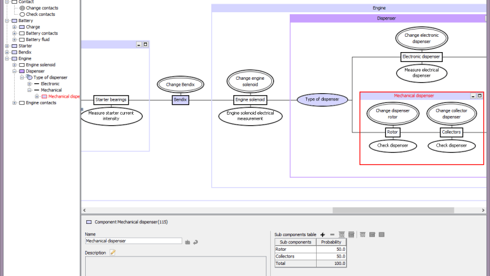This screenshot has width=490, height=276.
Task: Select Mechanical branch in the tree
Action: (51, 90)
